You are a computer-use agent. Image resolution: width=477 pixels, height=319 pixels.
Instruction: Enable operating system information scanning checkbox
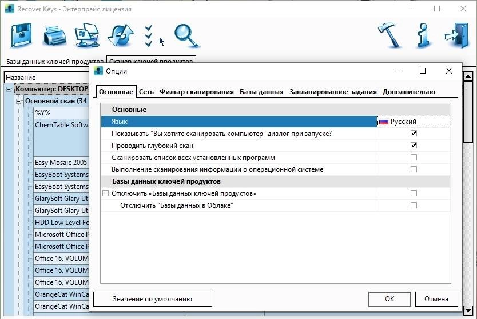(x=414, y=169)
